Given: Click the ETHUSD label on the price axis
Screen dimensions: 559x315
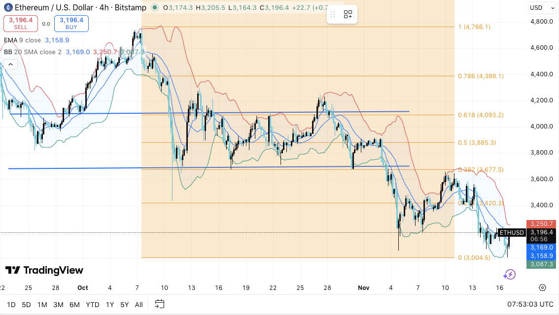Looking at the screenshot, I should [512, 232].
